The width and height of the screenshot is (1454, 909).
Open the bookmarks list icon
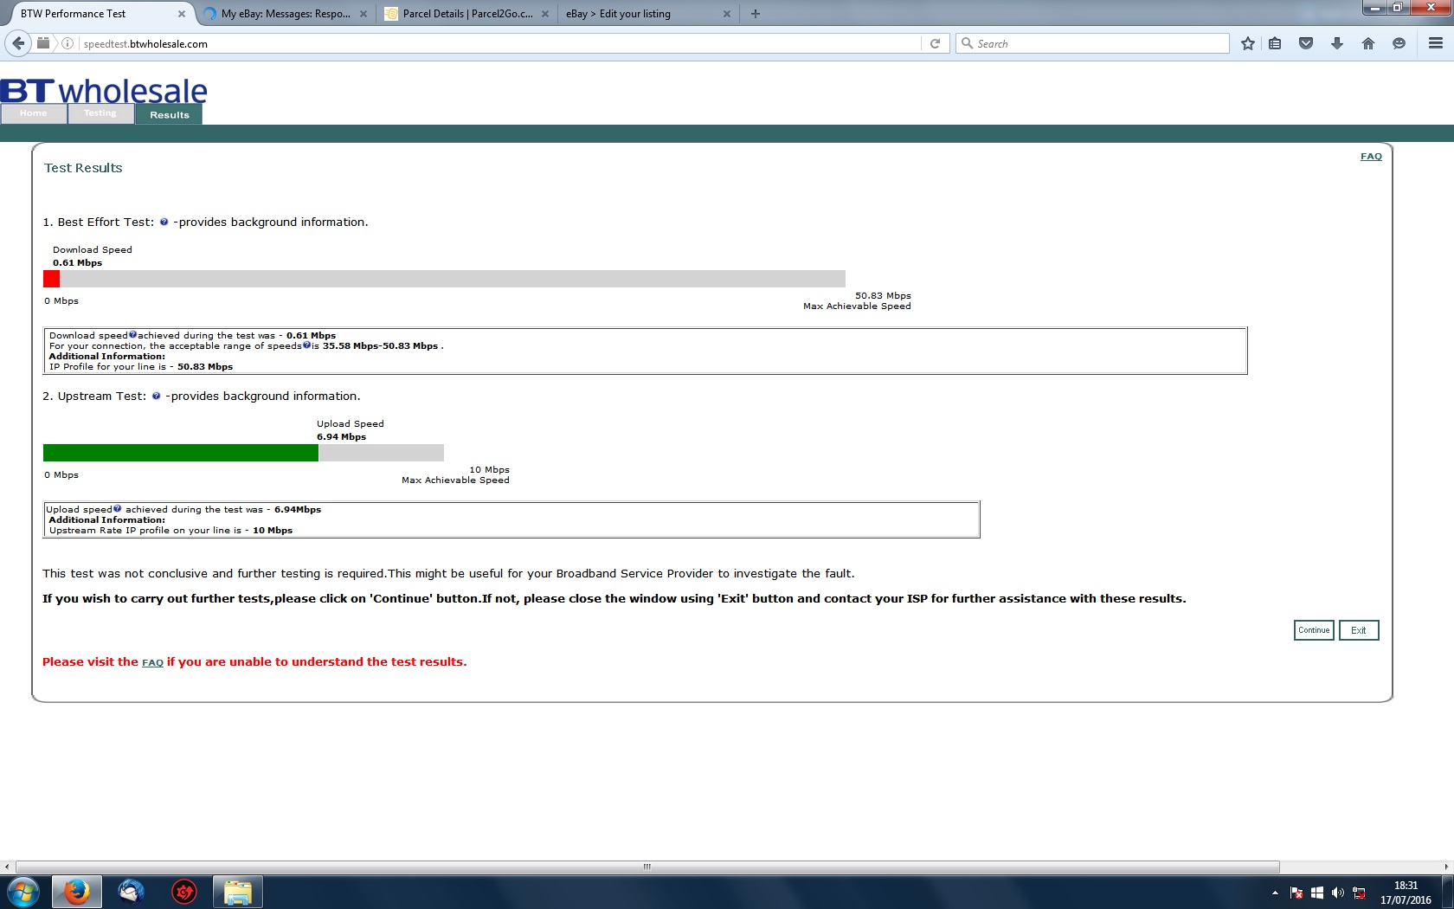(1275, 43)
